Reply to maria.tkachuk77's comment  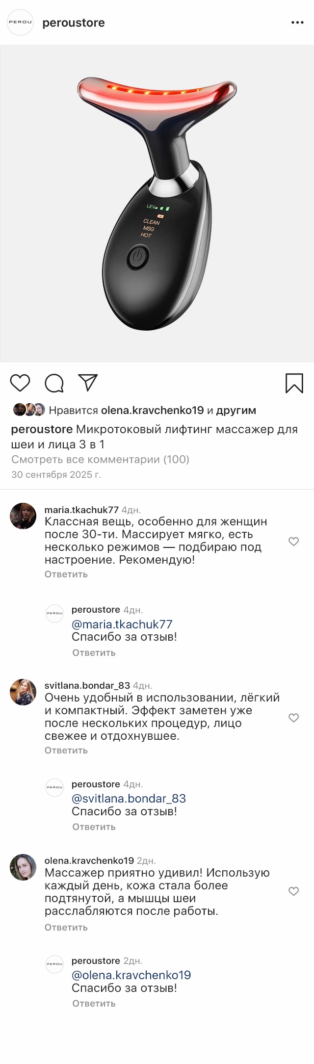click(66, 574)
